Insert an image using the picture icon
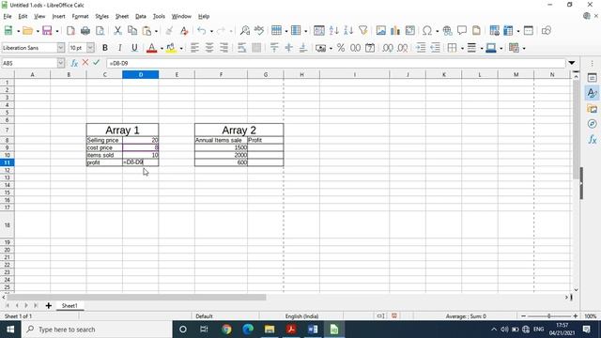Viewport: 601px width, 338px height. click(x=380, y=31)
